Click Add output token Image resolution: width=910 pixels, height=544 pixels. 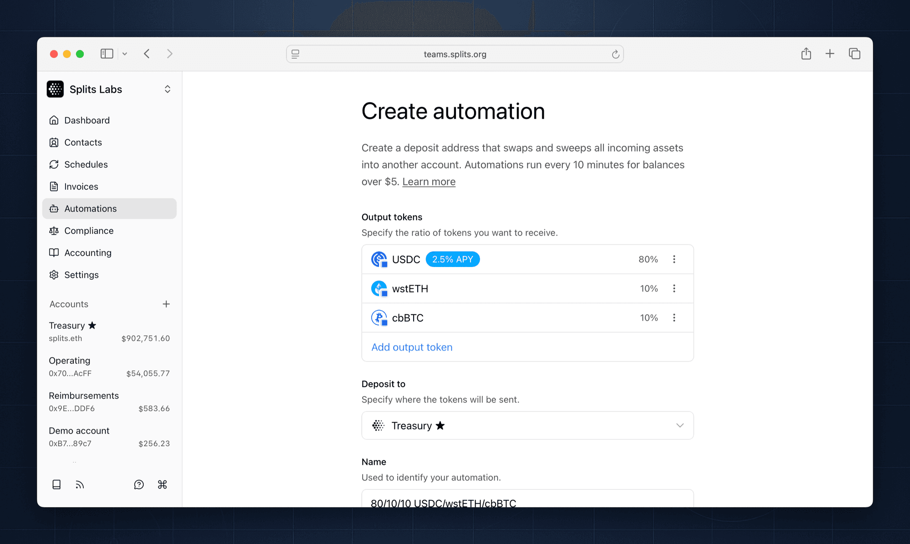click(411, 347)
